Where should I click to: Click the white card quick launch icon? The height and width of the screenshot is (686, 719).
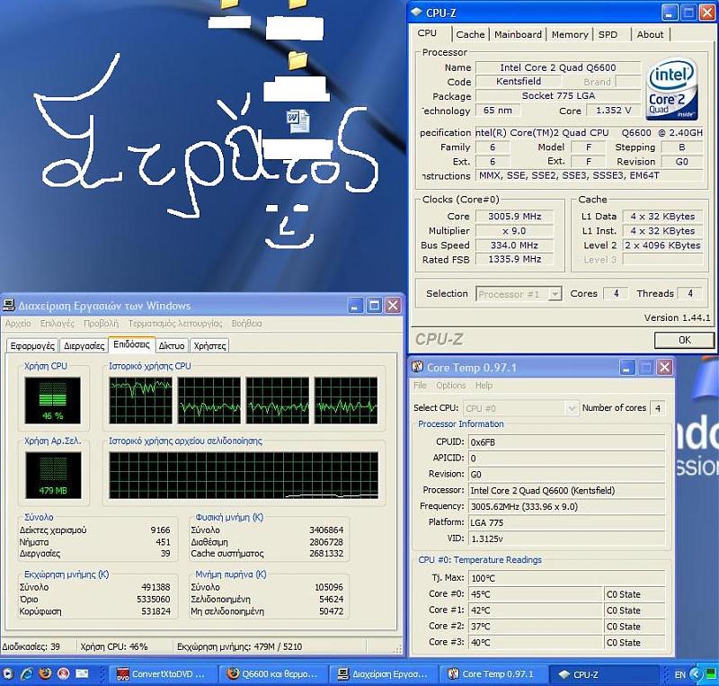82,673
